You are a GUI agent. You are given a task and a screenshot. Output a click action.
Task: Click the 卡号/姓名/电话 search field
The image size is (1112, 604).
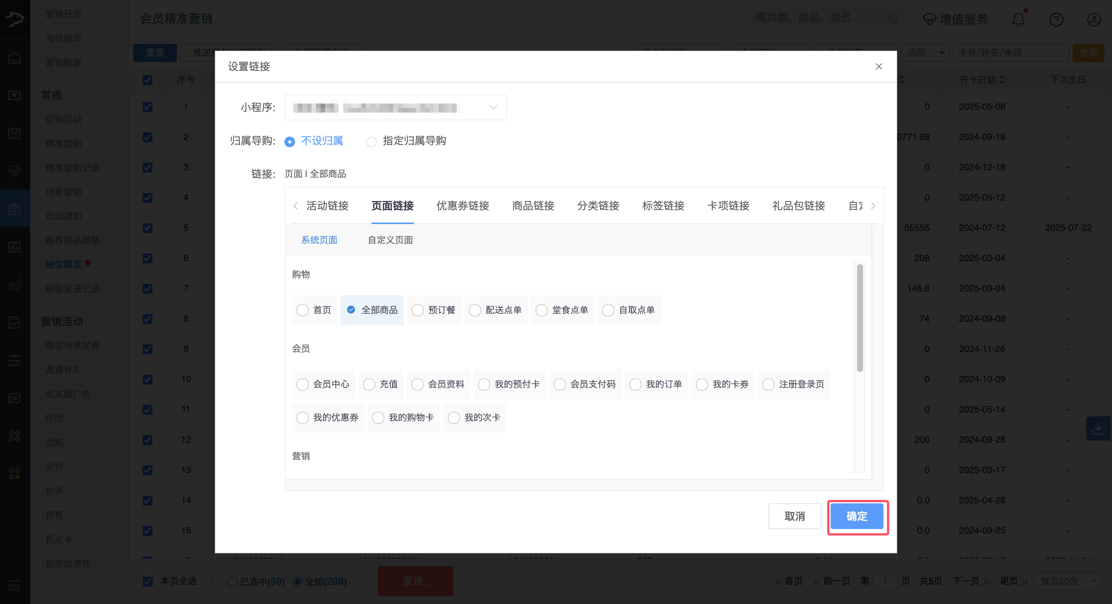pyautogui.click(x=1011, y=53)
